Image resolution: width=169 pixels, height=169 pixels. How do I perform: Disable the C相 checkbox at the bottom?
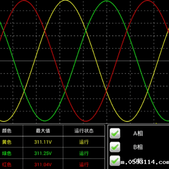click(x=115, y=161)
